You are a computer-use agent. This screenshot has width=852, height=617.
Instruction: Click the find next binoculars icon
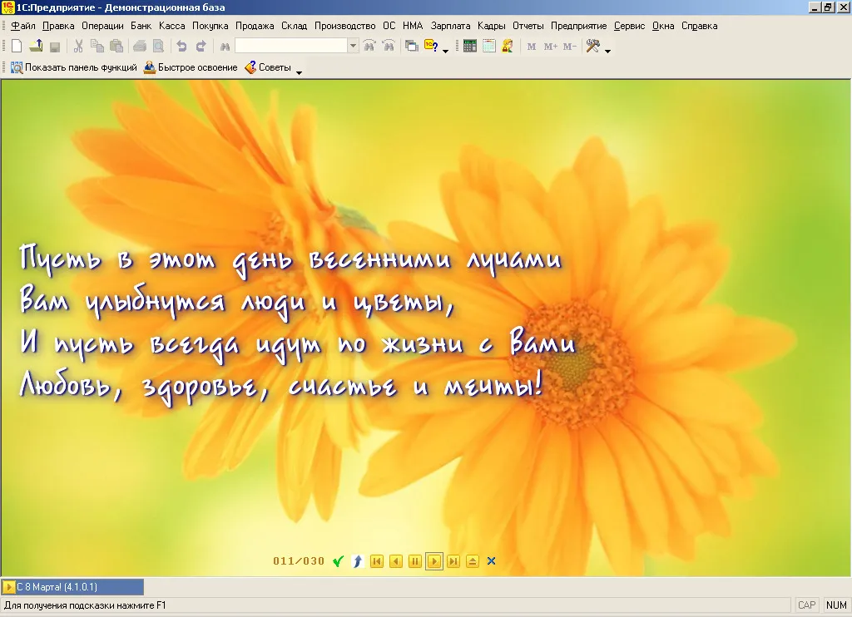click(x=369, y=47)
